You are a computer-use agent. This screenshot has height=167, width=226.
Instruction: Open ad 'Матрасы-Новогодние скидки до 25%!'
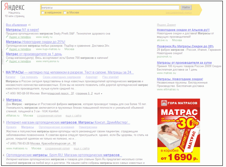point(35,42)
